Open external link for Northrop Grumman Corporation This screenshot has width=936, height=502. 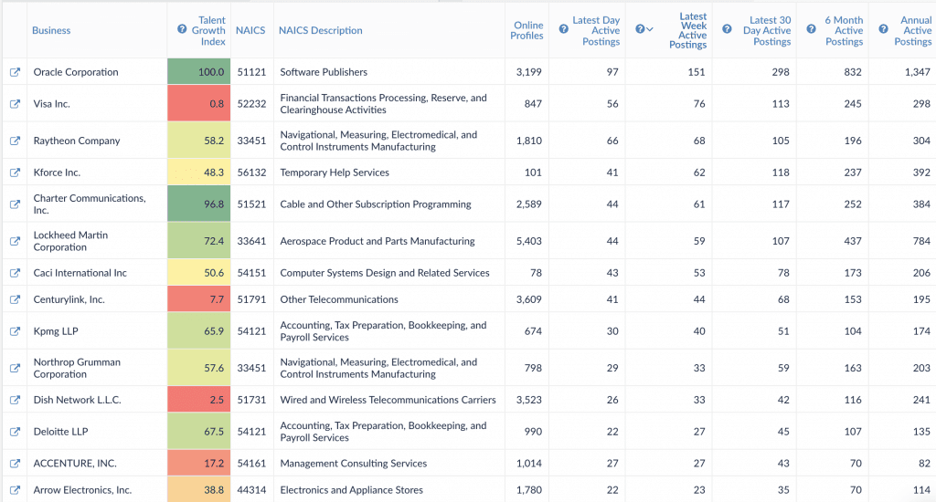[x=15, y=368]
